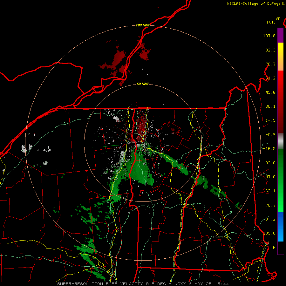
Task: Click the -47.6 velocity scale value
Action: point(269,177)
